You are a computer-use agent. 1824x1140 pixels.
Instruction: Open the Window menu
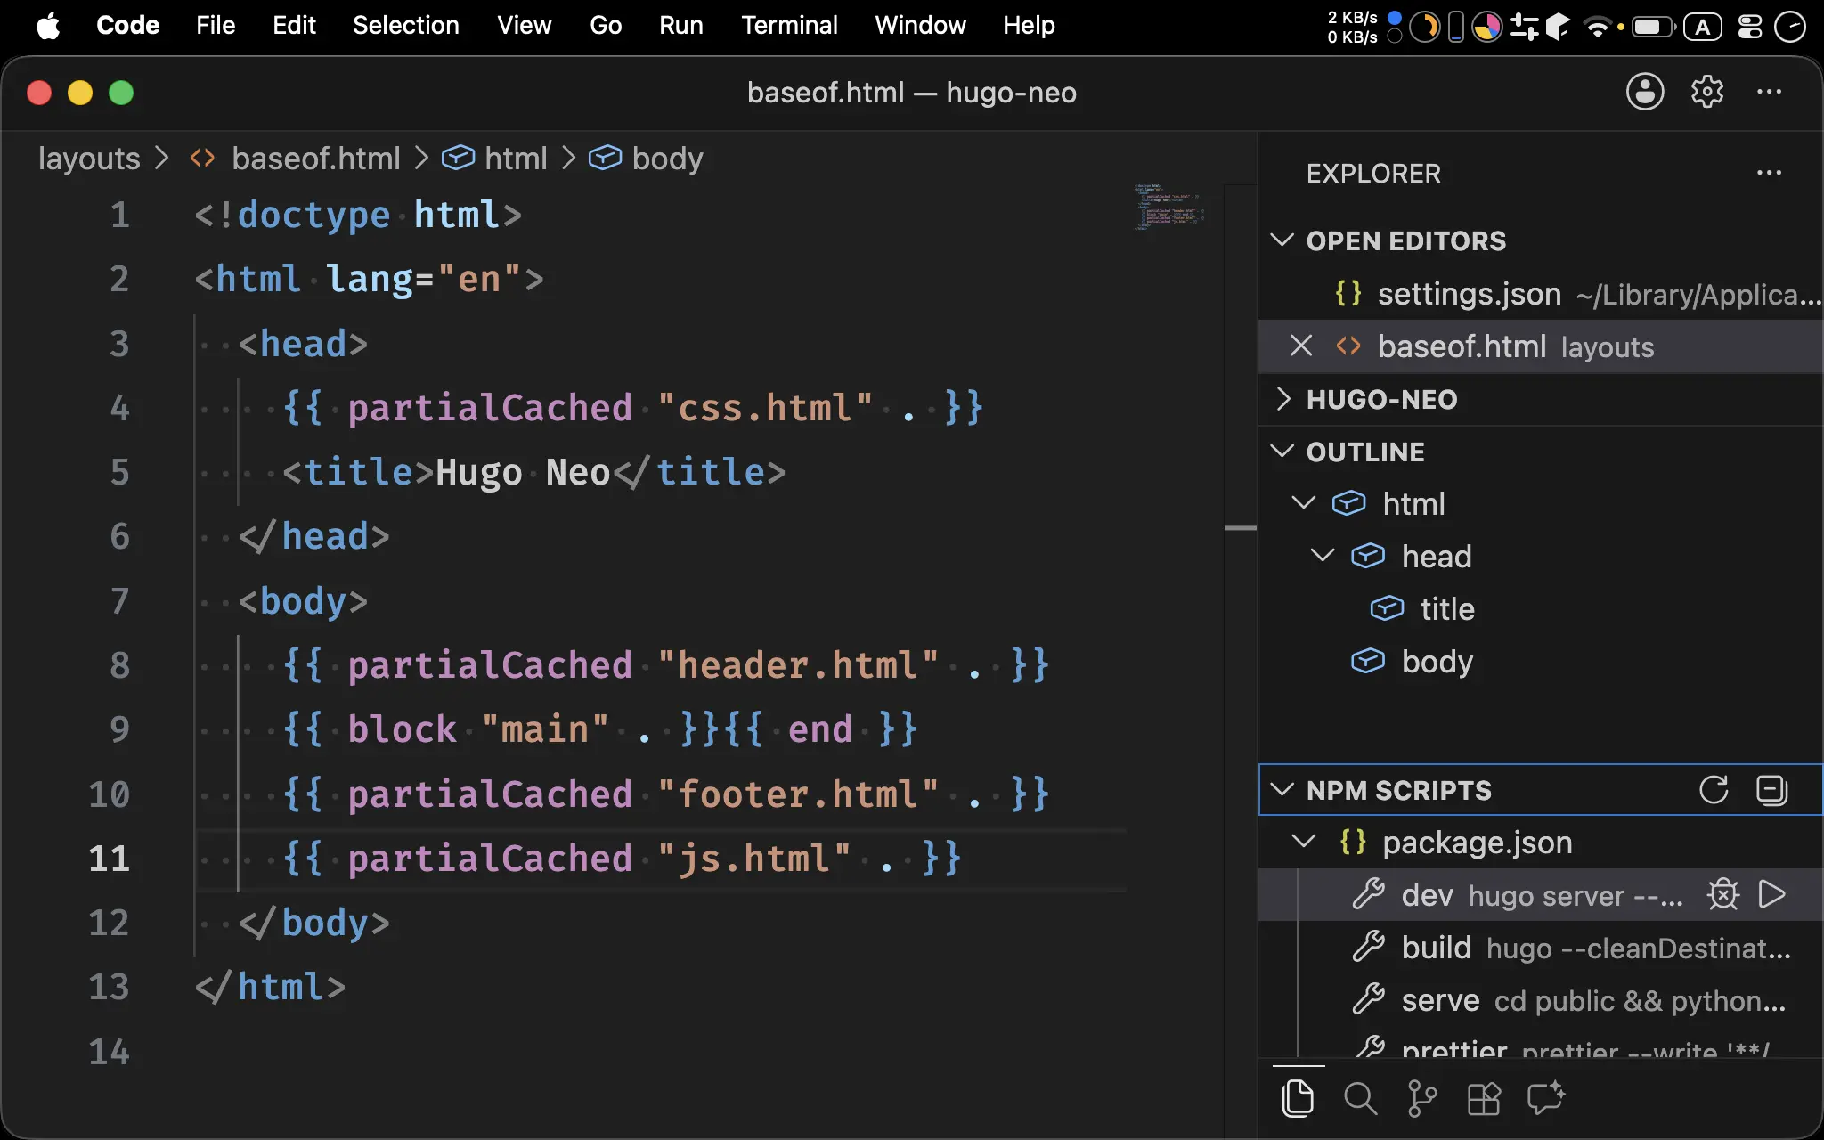click(x=920, y=26)
